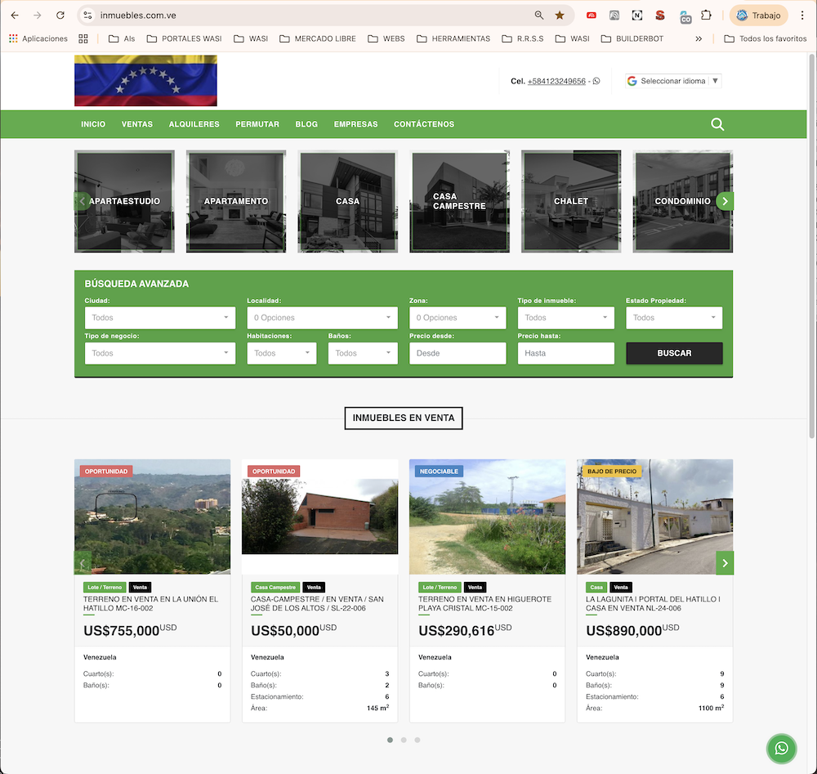The height and width of the screenshot is (774, 817).
Task: Click next arrow on property listings carousel
Action: pyautogui.click(x=725, y=562)
